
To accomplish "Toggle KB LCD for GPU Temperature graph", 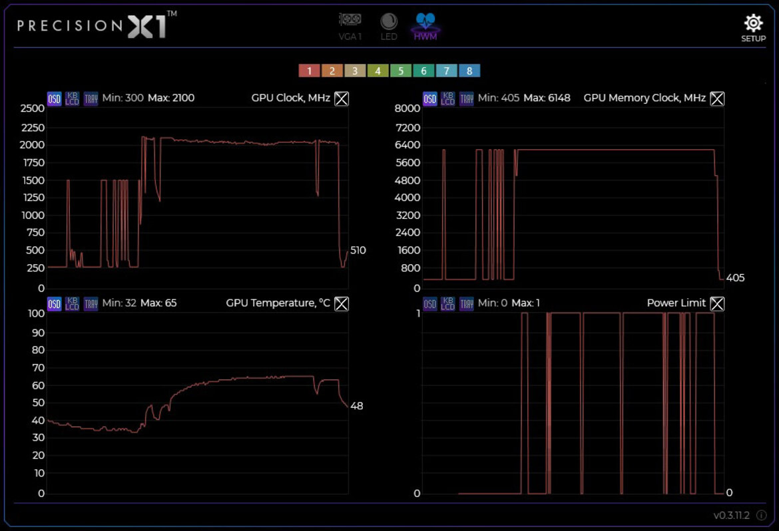I will click(72, 303).
